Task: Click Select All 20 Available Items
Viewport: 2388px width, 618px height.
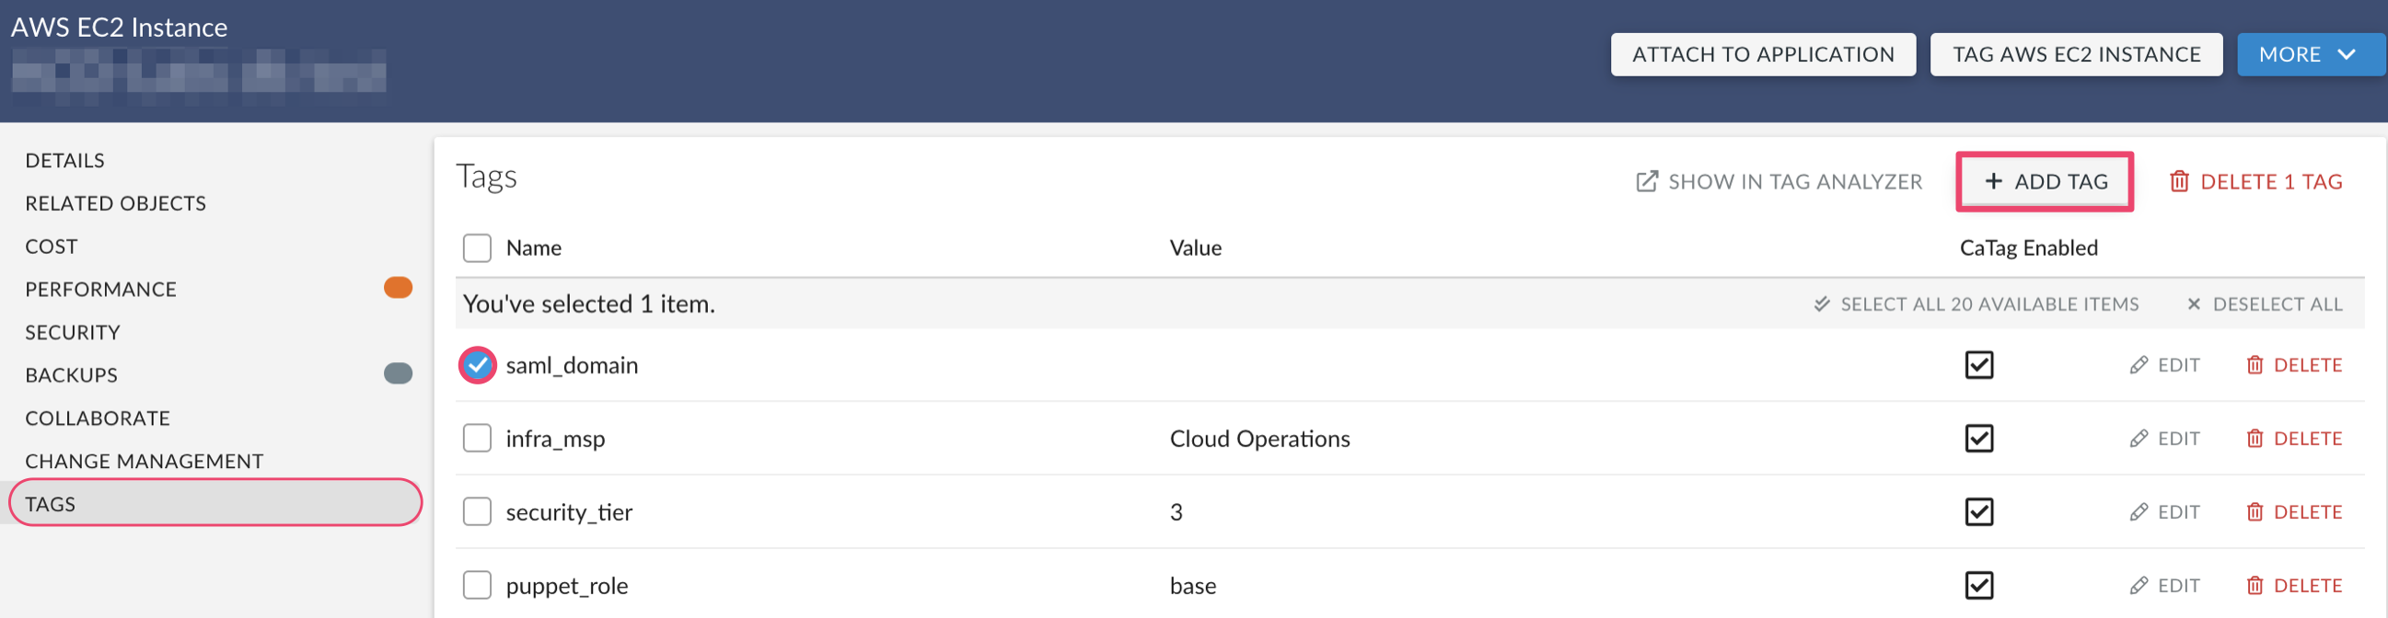Action: (x=1976, y=303)
